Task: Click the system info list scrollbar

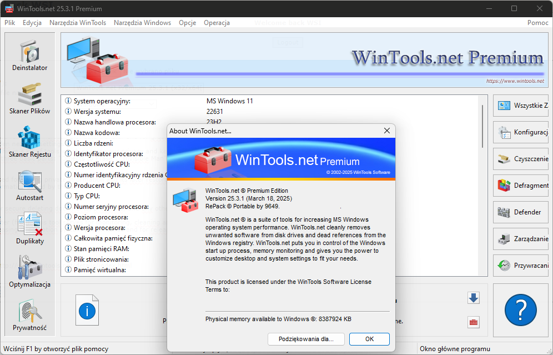Action: (482, 126)
